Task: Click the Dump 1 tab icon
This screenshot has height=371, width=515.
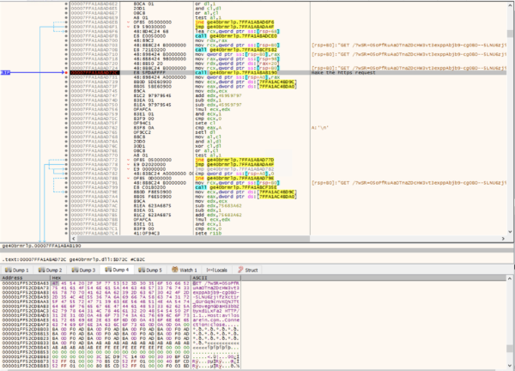Action: (9, 271)
